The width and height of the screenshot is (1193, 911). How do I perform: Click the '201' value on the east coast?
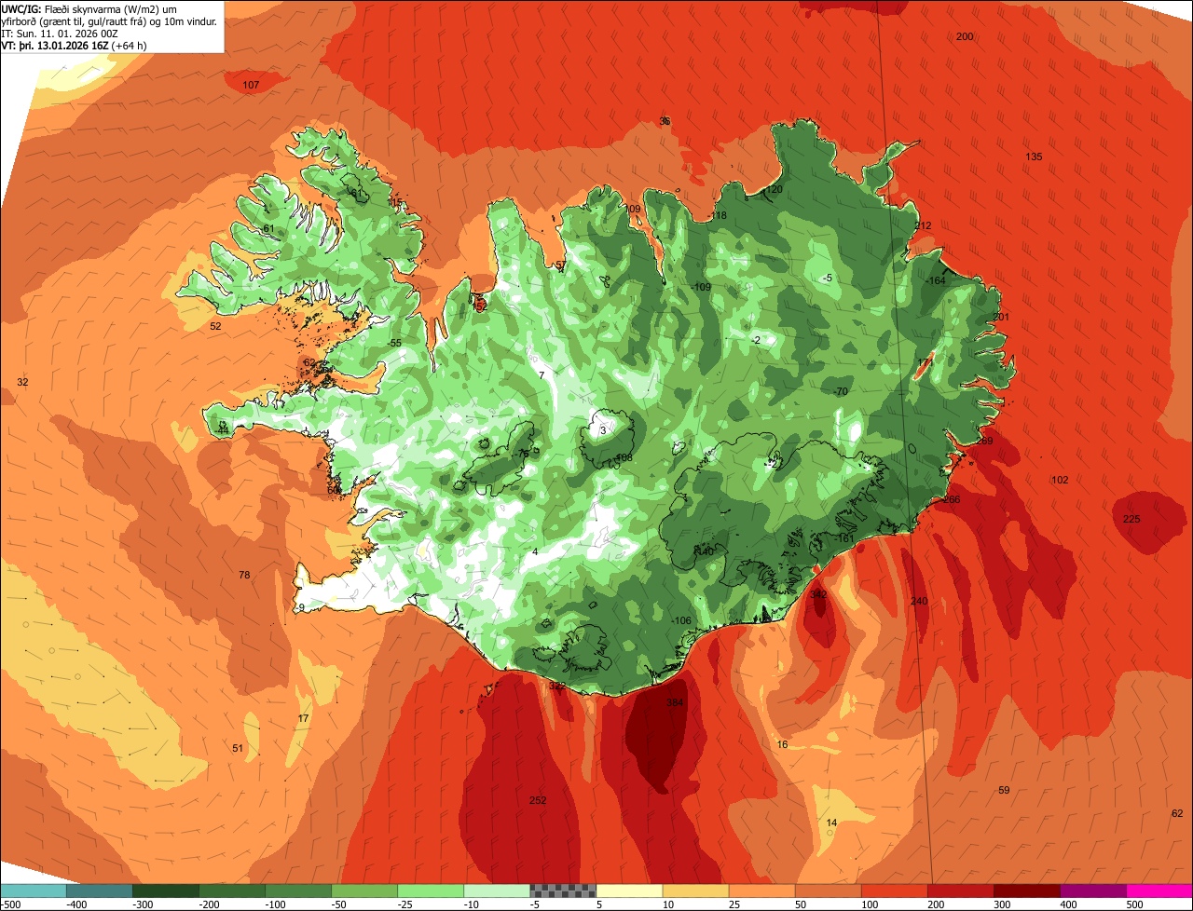(x=1001, y=318)
